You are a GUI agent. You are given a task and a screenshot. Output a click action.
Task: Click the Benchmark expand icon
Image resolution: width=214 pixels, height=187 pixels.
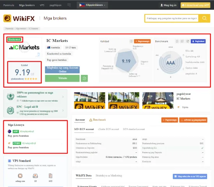click(x=182, y=41)
